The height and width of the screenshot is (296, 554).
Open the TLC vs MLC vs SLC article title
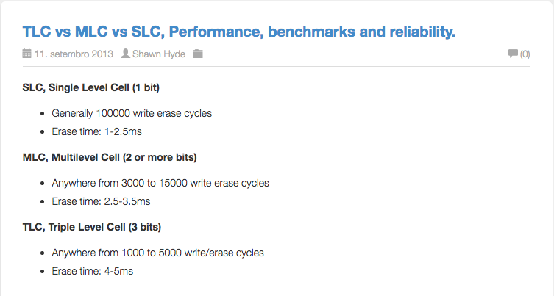[x=239, y=32]
